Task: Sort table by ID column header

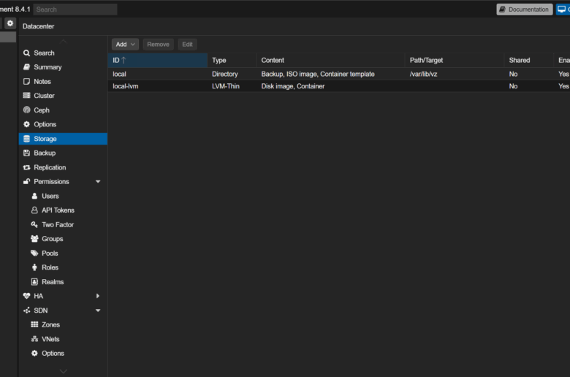Action: tap(157, 61)
